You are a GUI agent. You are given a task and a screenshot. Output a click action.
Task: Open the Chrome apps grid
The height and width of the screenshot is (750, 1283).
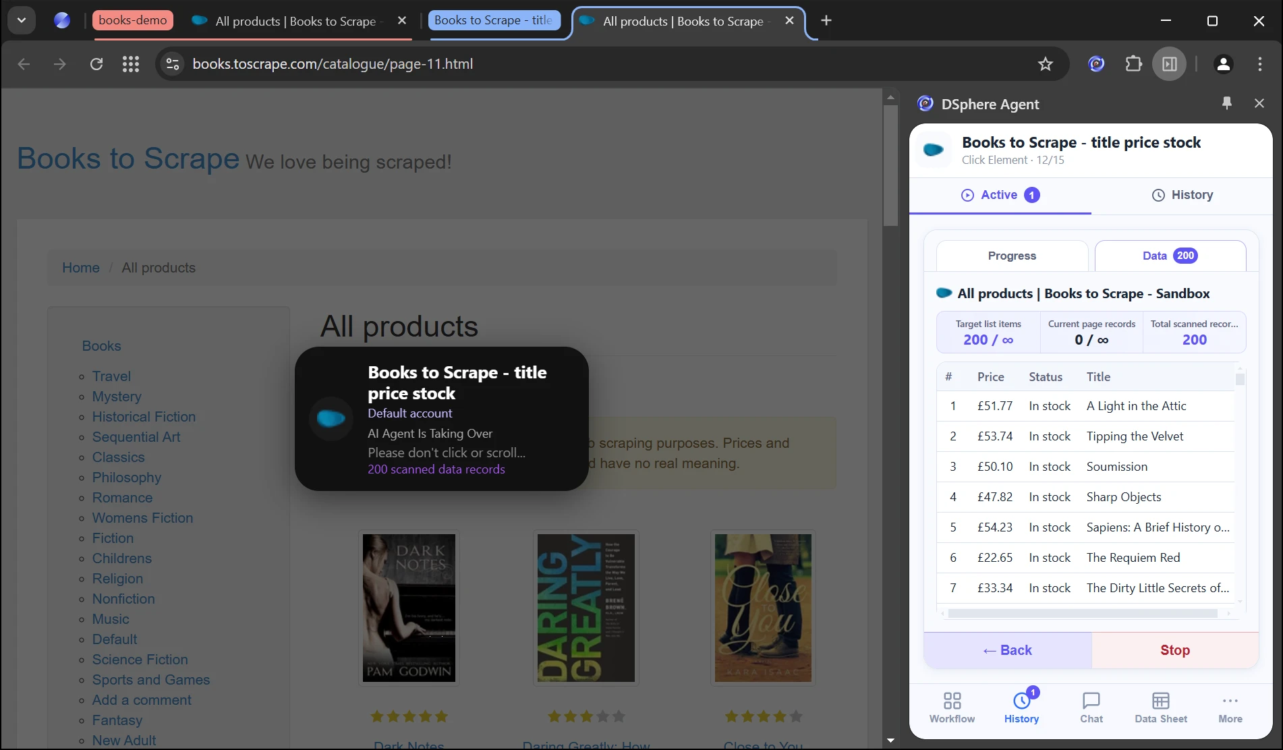(131, 64)
